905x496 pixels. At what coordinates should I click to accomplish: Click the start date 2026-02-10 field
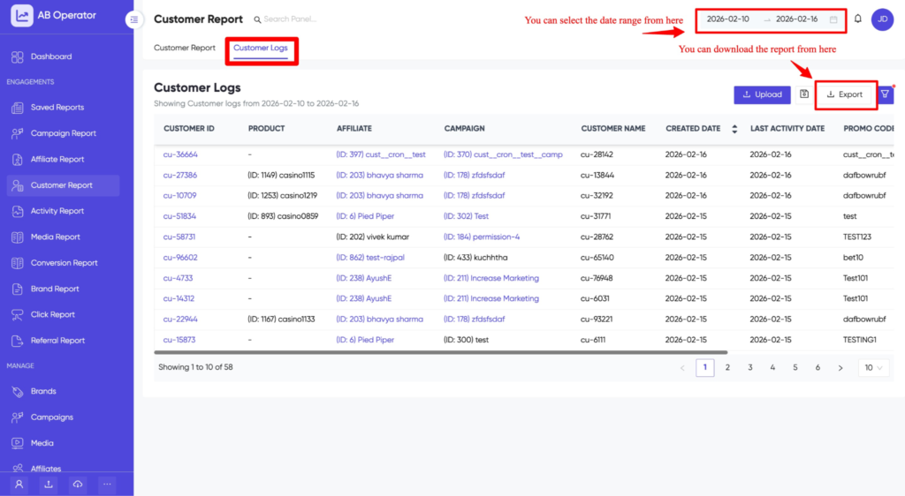click(728, 19)
